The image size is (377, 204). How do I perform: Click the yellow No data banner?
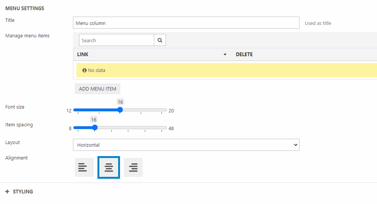tap(226, 70)
